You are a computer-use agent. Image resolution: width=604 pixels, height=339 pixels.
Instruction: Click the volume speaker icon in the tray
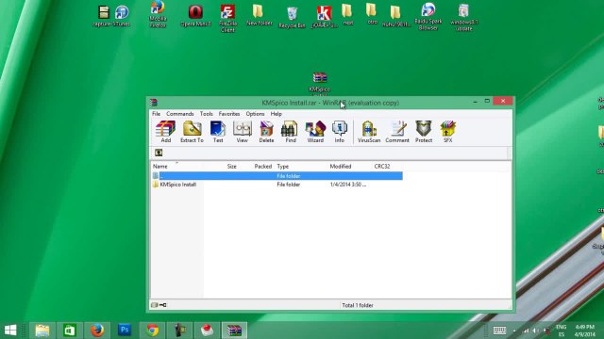tap(535, 331)
